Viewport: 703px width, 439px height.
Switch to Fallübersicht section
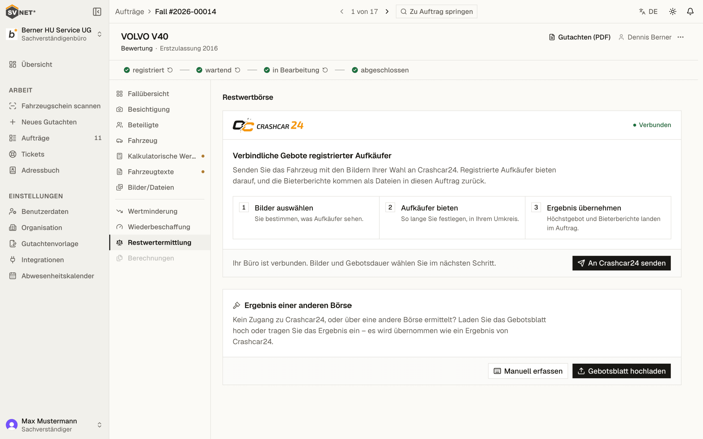coord(160,94)
